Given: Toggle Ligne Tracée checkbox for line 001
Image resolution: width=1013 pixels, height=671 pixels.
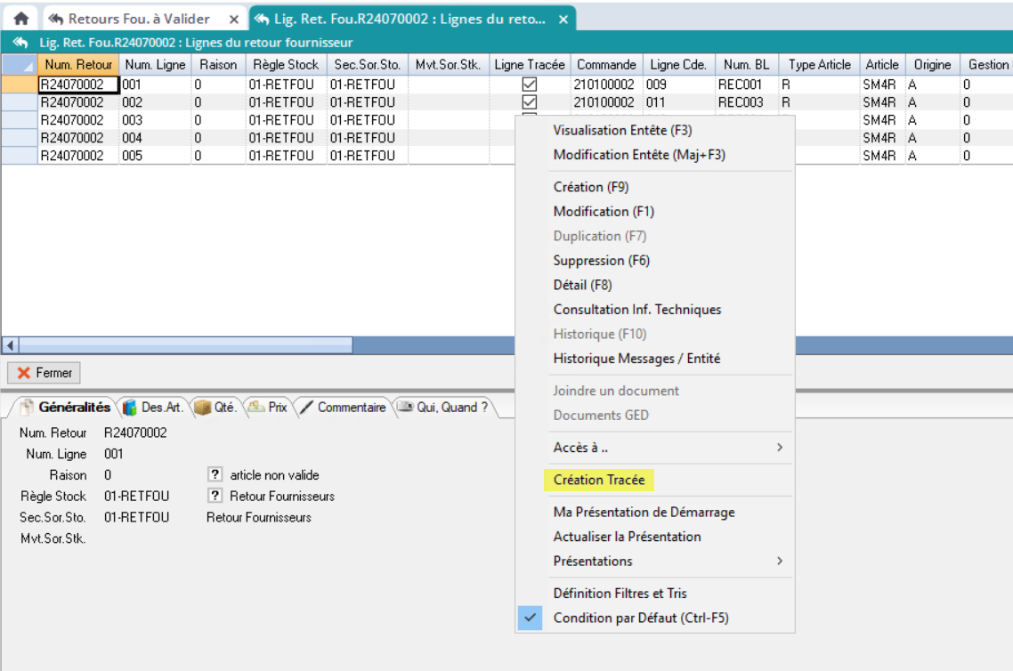Looking at the screenshot, I should point(530,85).
